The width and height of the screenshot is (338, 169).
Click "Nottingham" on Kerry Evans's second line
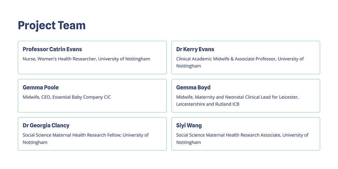click(188, 66)
